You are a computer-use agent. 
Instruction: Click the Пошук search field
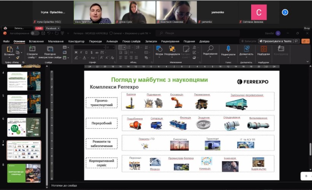(x=198, y=33)
